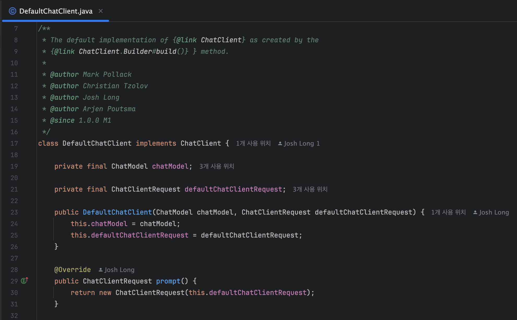Click implements-method gutter icon on line 29

(24, 281)
